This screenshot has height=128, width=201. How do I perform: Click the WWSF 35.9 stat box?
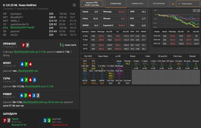pos(90,25)
